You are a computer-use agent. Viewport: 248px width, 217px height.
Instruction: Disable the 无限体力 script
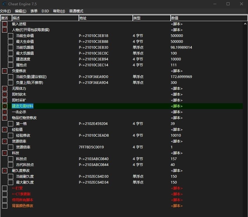(x=4, y=88)
